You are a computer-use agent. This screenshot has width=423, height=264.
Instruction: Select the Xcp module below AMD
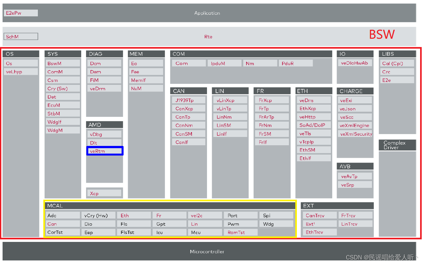(105, 193)
